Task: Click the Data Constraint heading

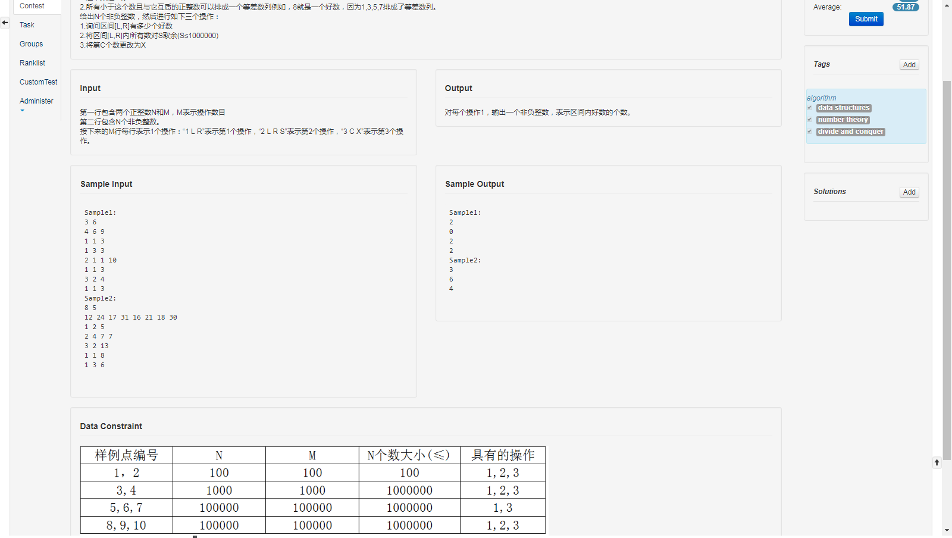Action: click(111, 426)
